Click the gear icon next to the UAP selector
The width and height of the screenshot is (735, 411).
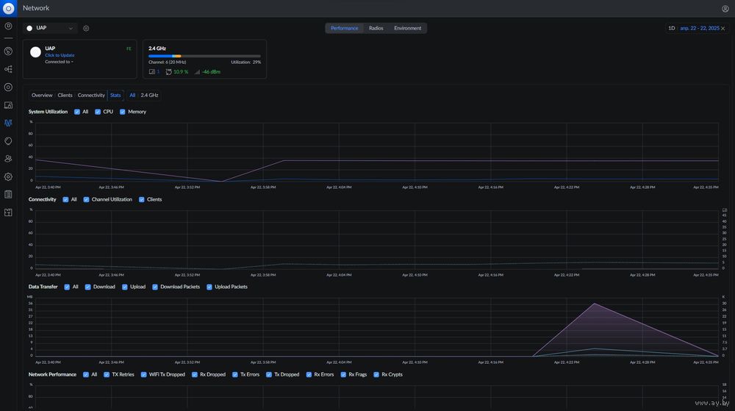pos(86,28)
